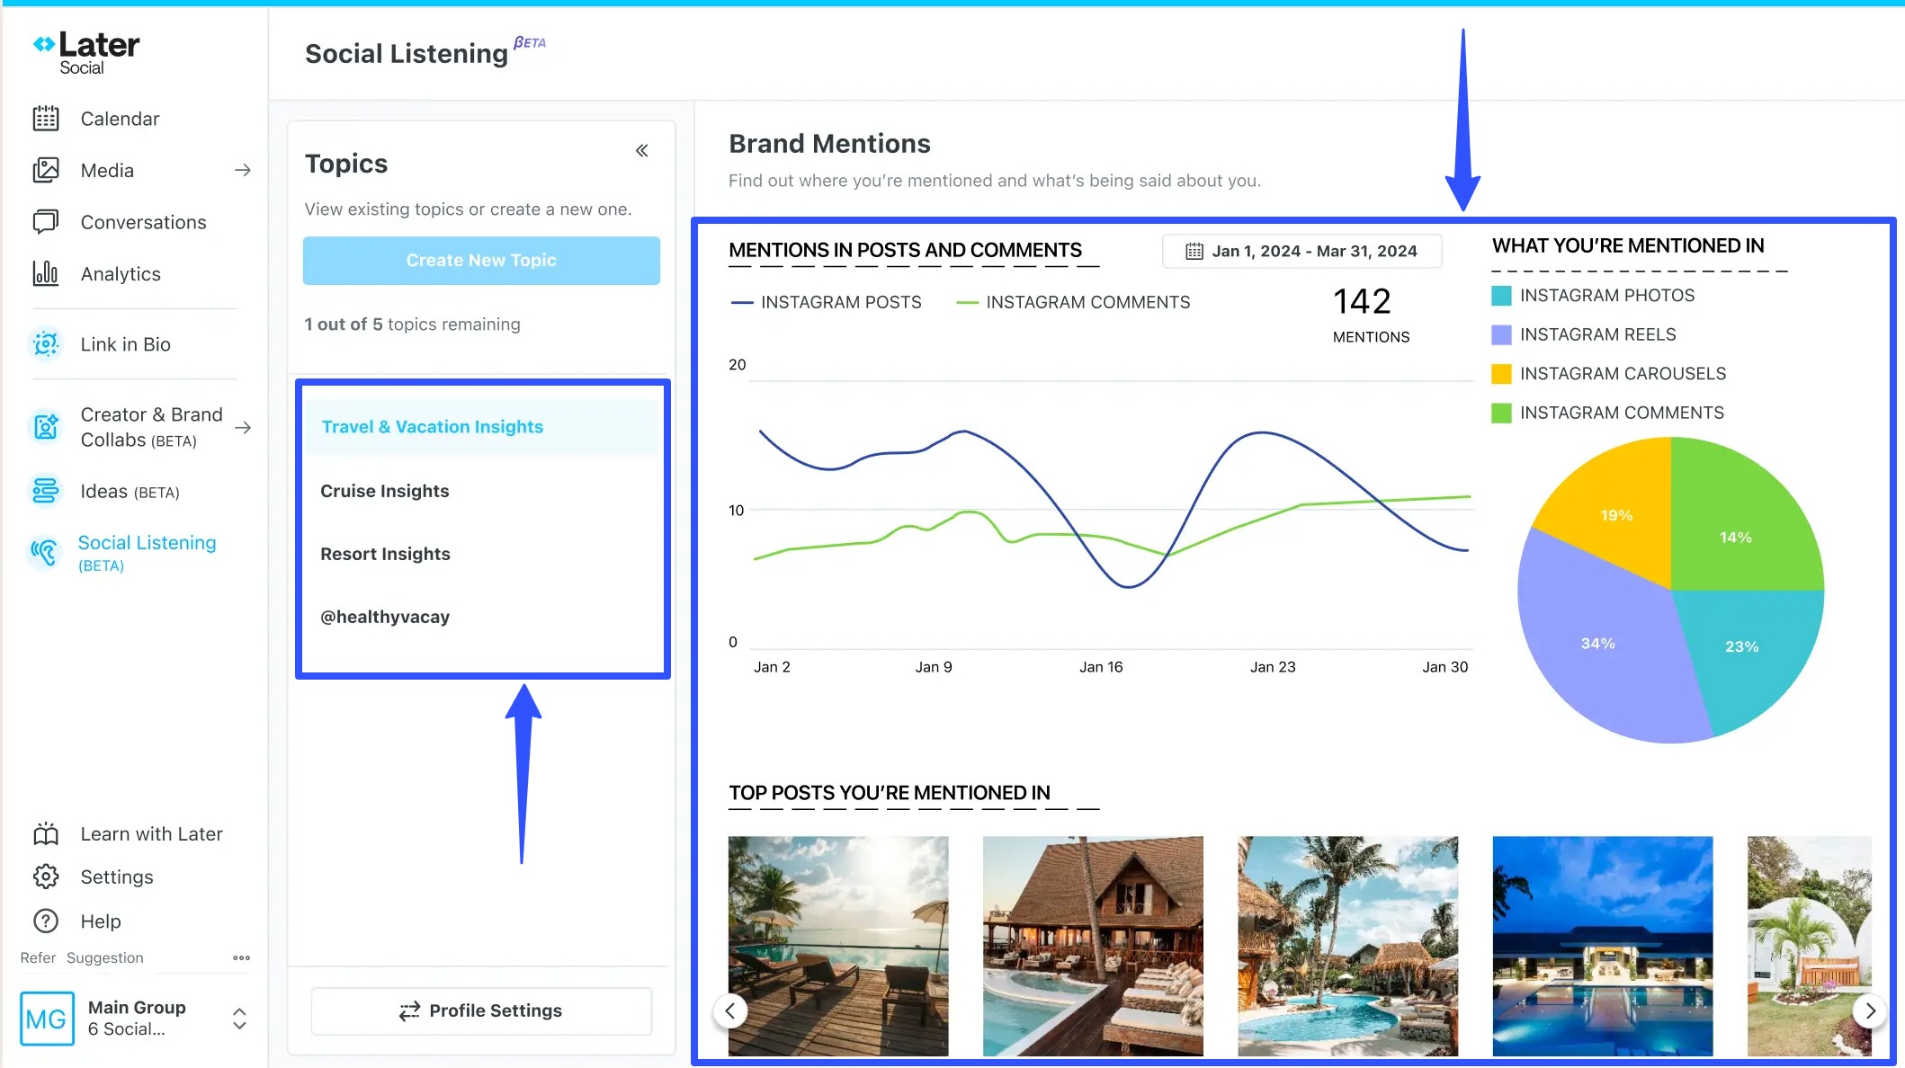Expand the Main Group account switcher
The height and width of the screenshot is (1068, 1905).
(x=239, y=1019)
